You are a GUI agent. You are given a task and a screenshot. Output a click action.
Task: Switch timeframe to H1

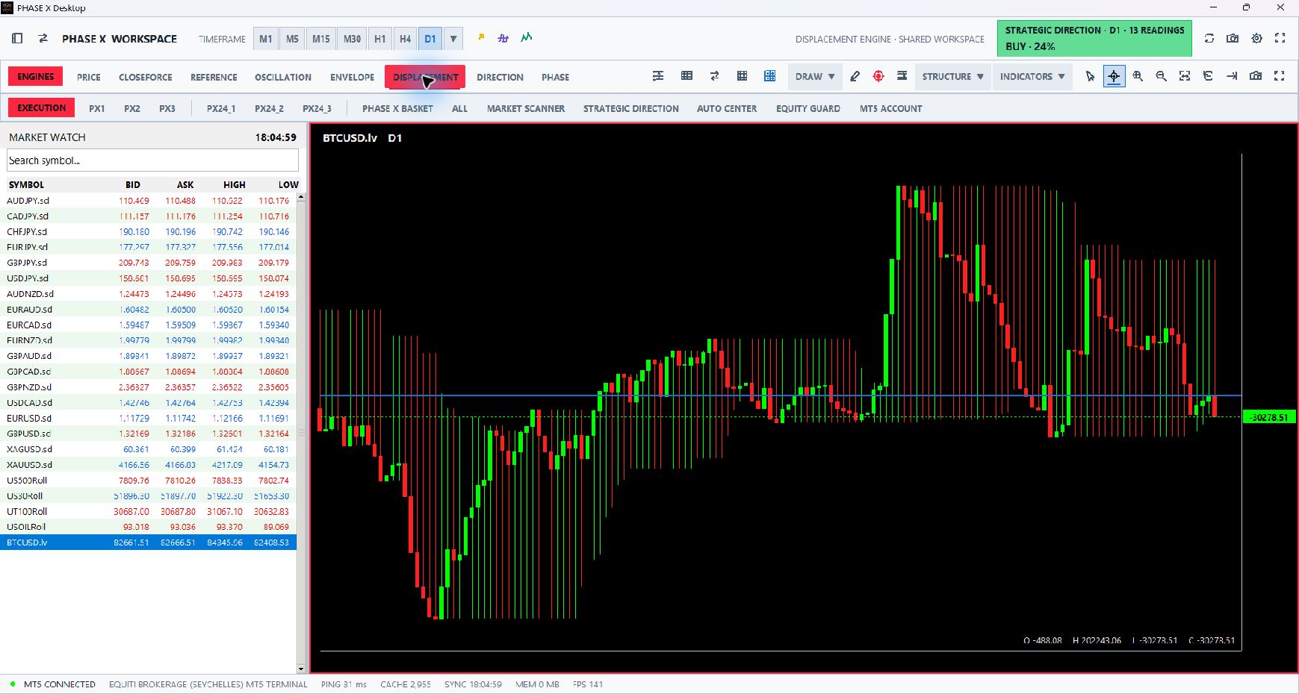pos(380,39)
